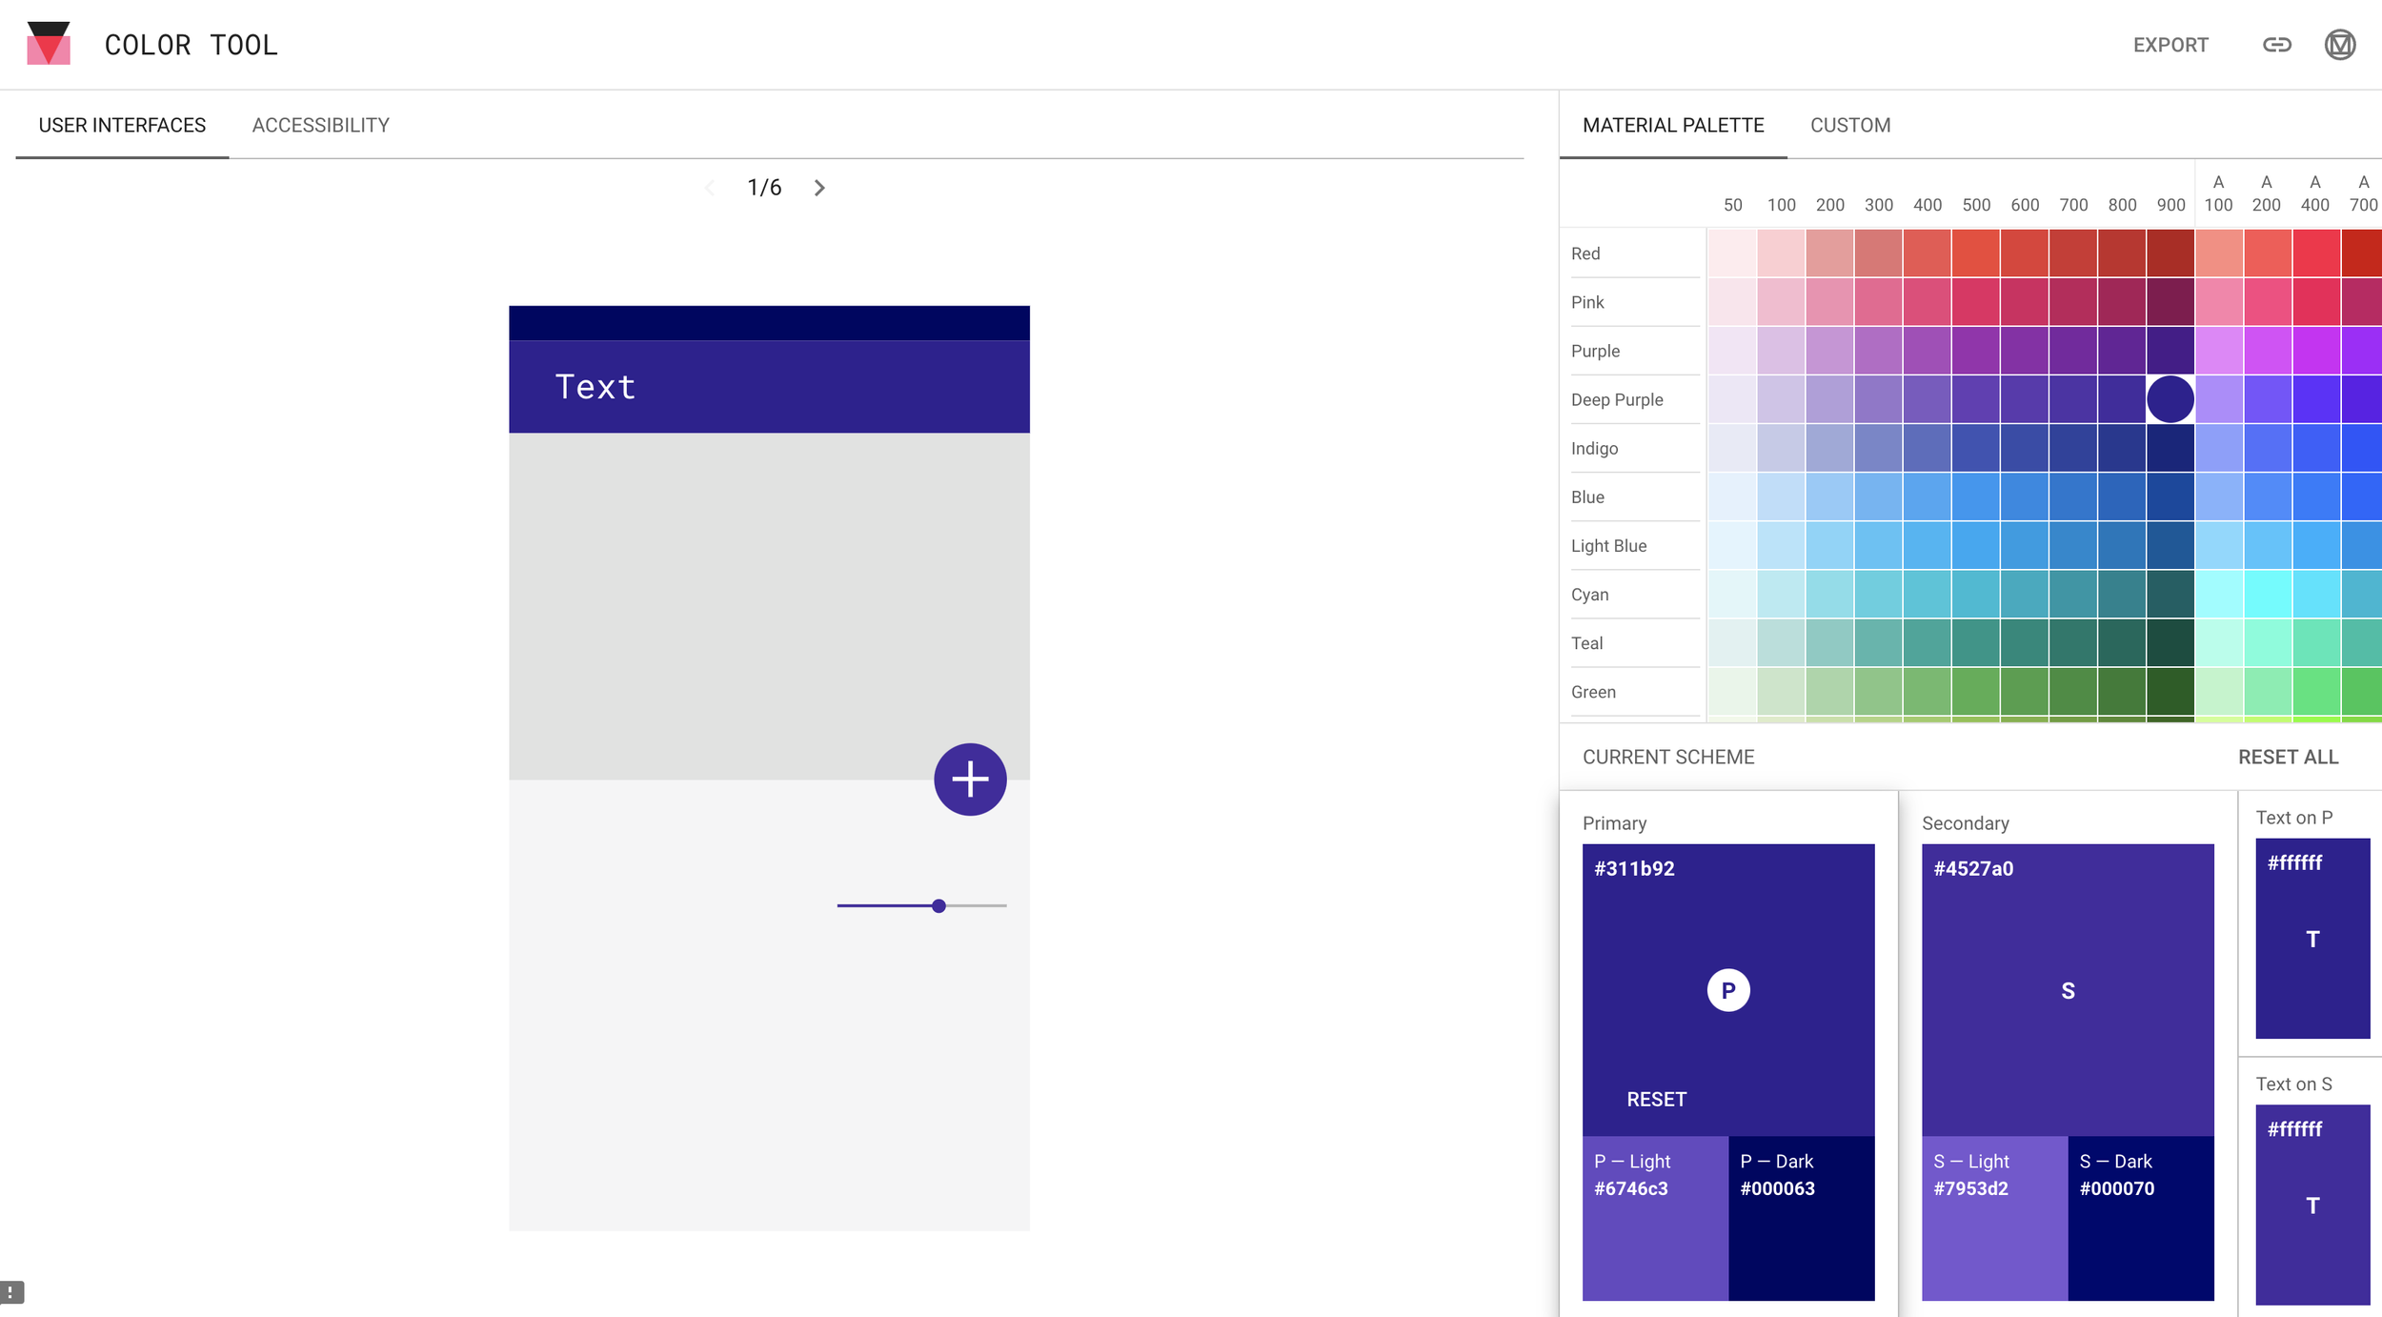The width and height of the screenshot is (2382, 1317).
Task: Click the exclamation feedback icon
Action: (x=11, y=1292)
